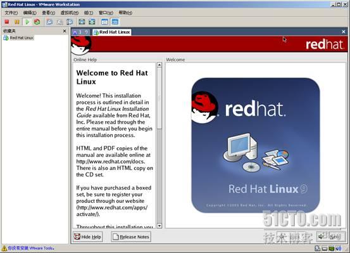Click the 'Online Help' panel label
Screen dimensions: 350x253
pyautogui.click(x=85, y=60)
